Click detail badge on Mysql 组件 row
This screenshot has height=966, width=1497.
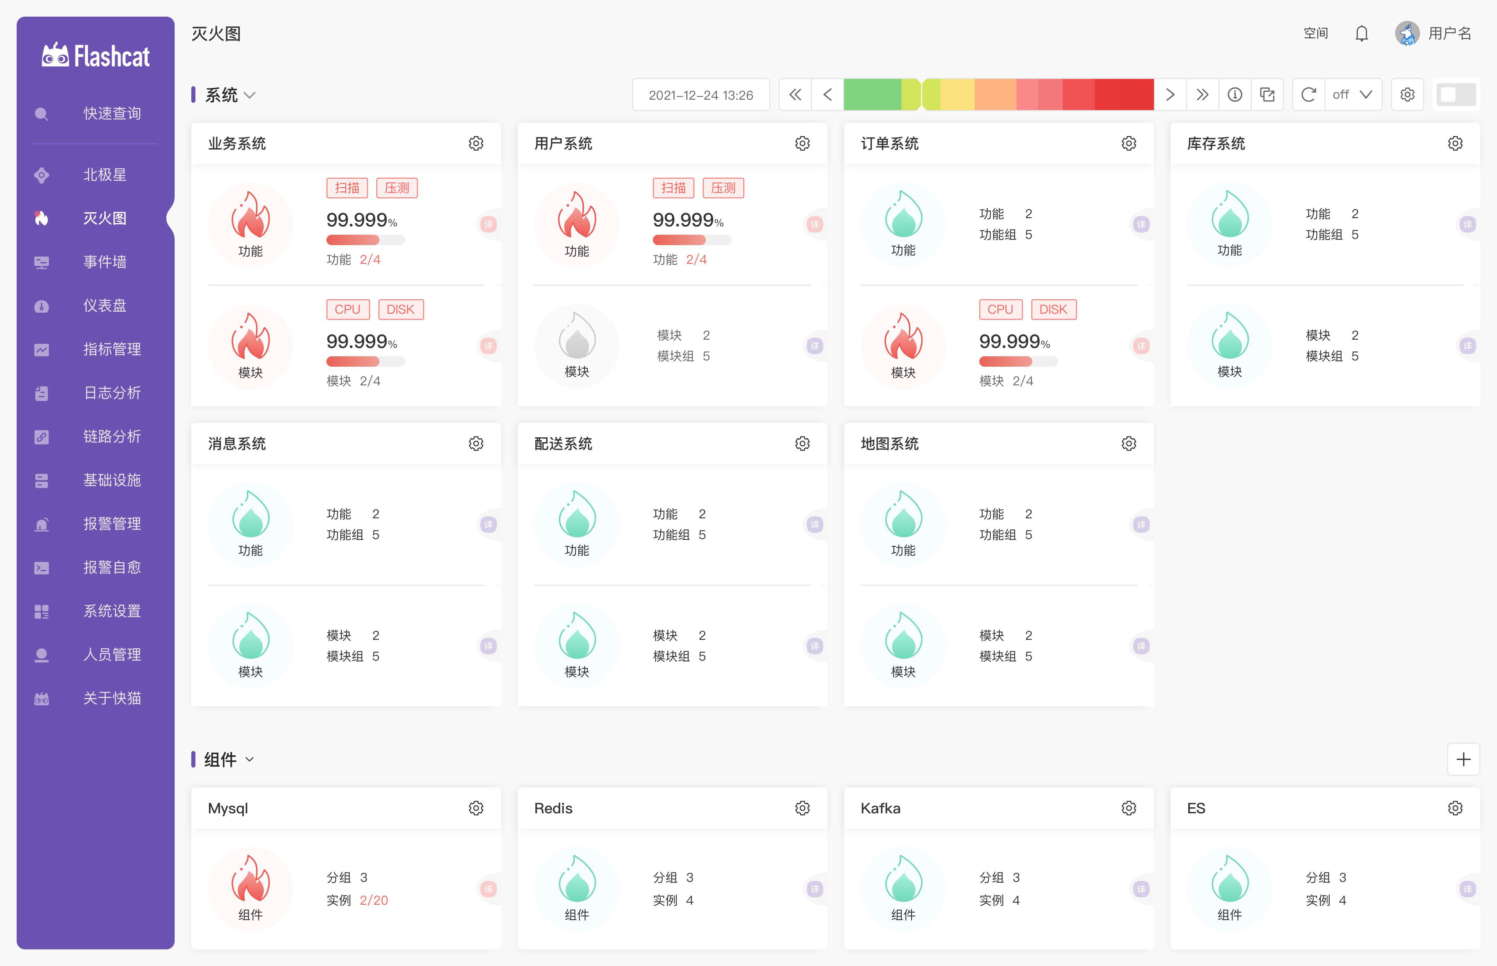[488, 889]
